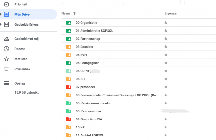
Task: Select the 09 Financiën - IVA folder name
Action: [x=89, y=119]
